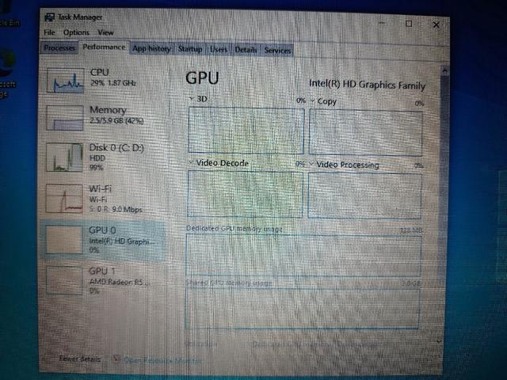507x380 pixels.
Task: Click the S: 0 R: 9.0 Mbps value
Action: pos(116,209)
